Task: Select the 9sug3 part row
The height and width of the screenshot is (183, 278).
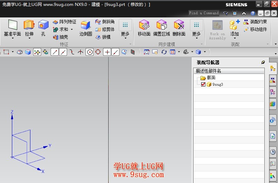Action: tap(229, 84)
